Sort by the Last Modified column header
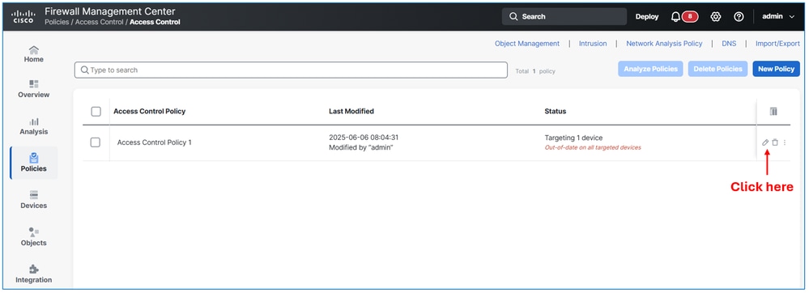 [351, 112]
